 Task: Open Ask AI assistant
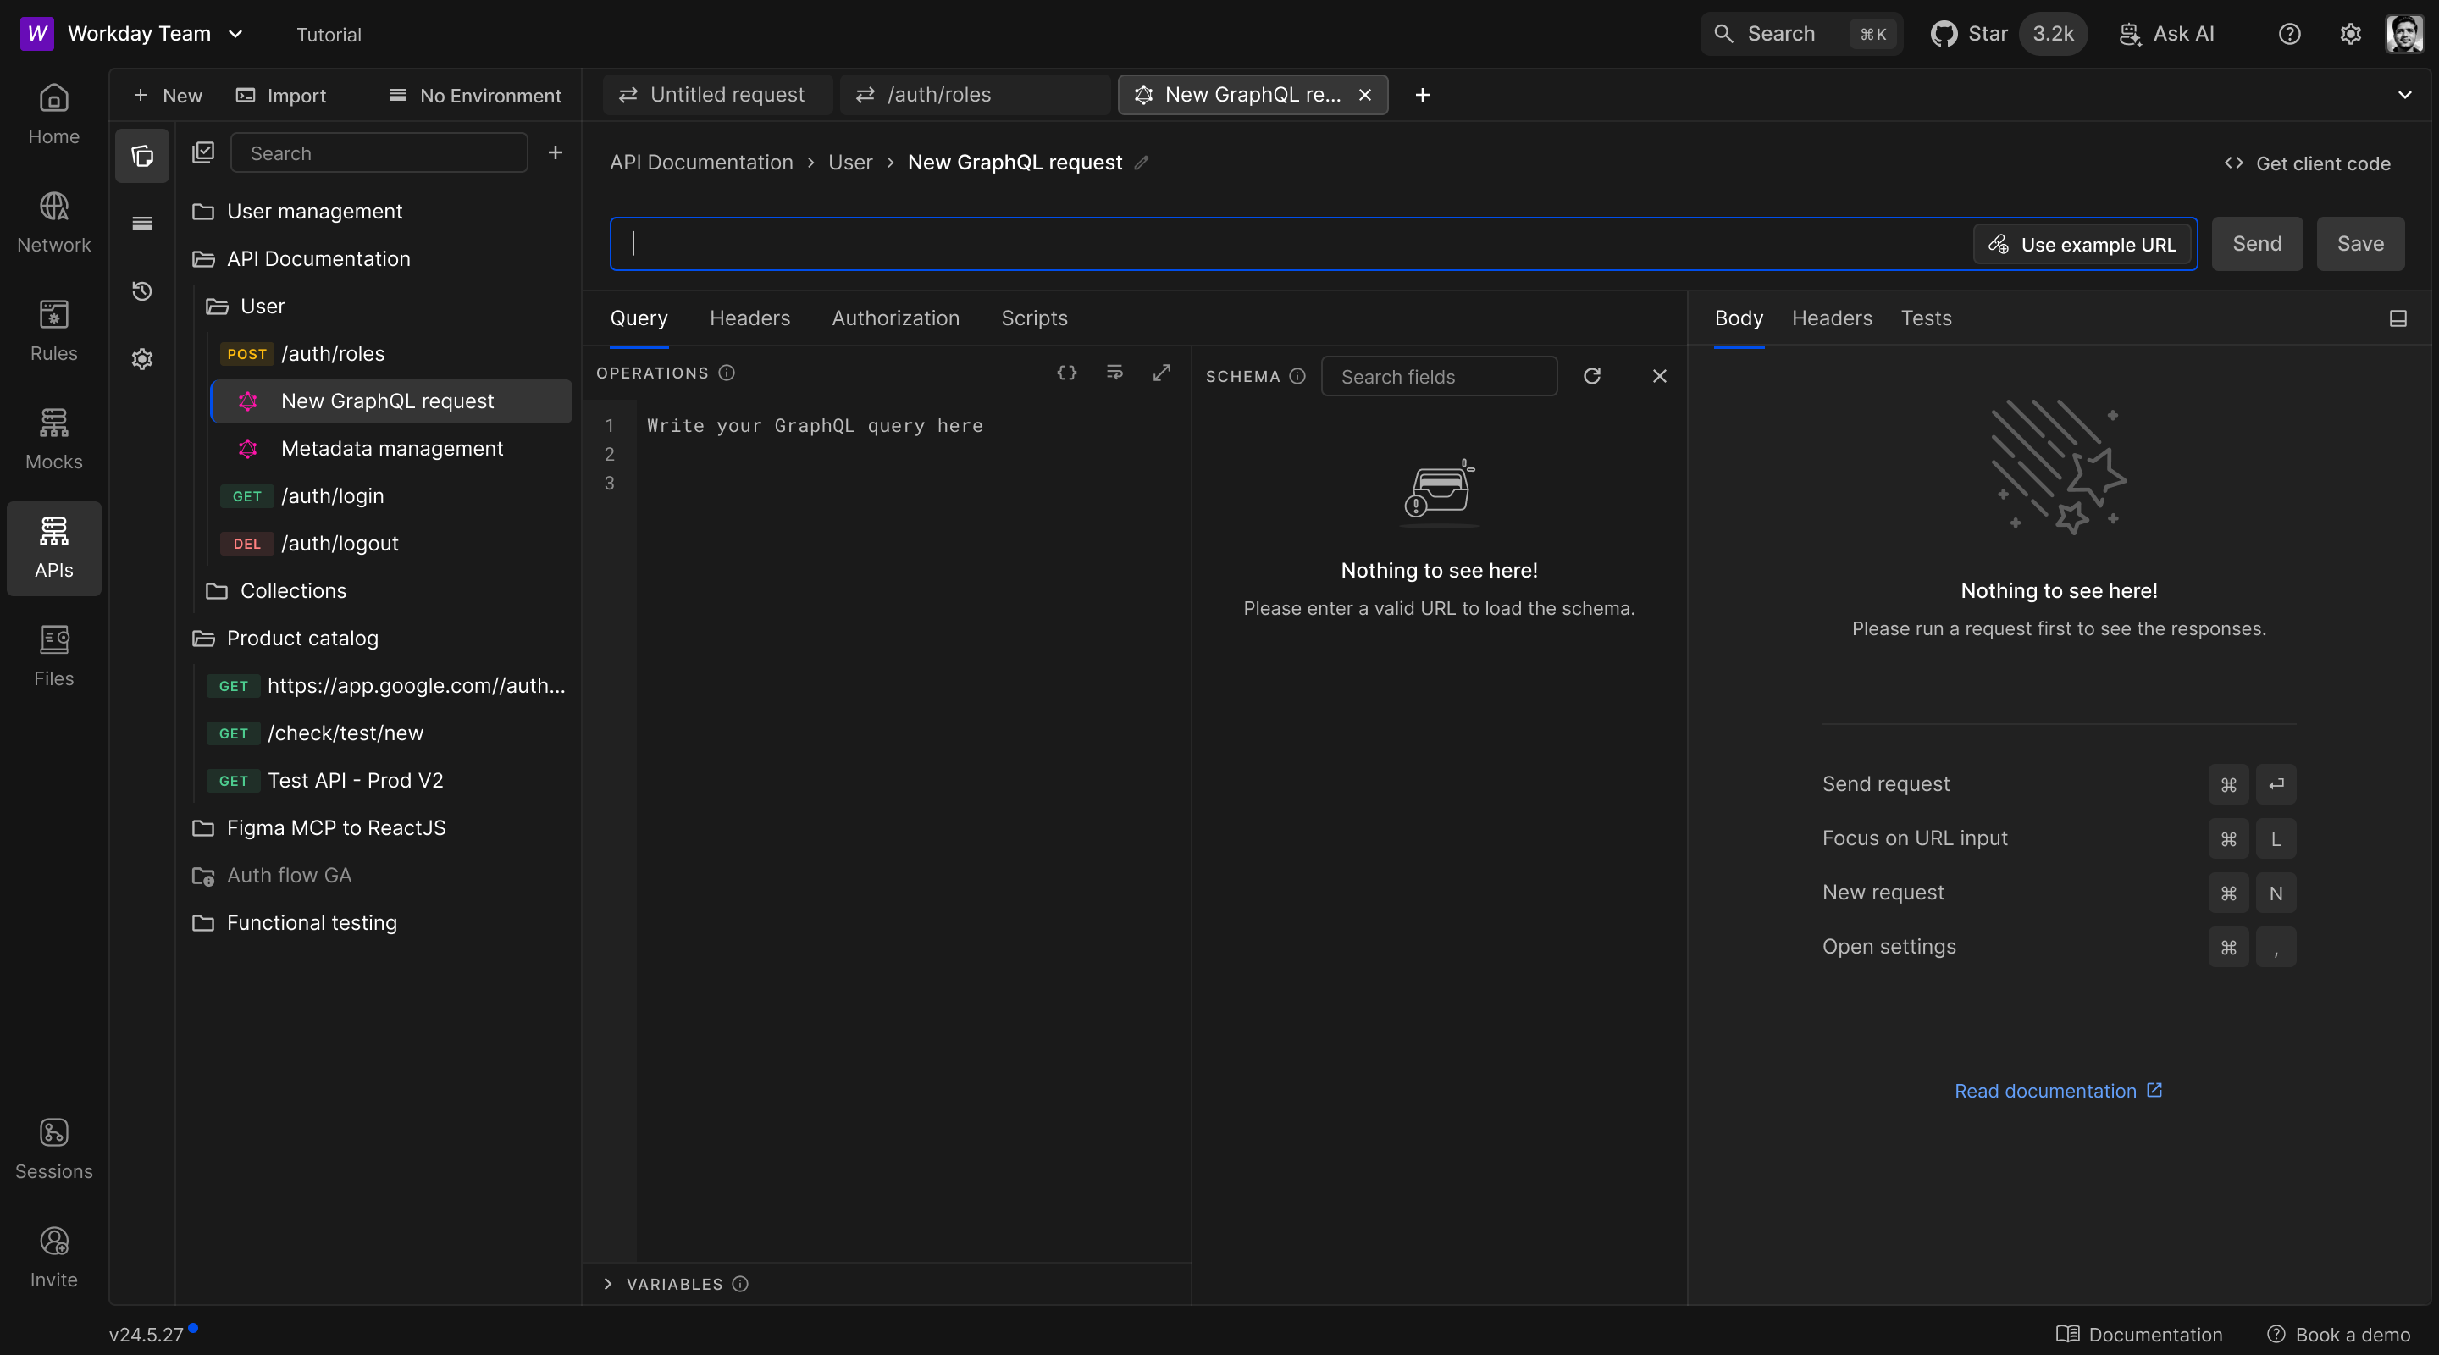2166,34
